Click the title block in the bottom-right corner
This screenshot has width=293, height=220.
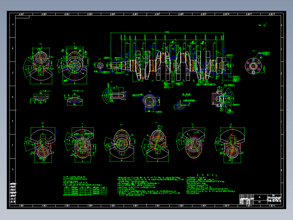point(260,199)
